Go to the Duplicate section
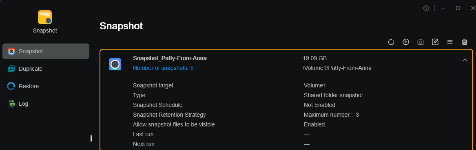476x150 pixels. (46, 69)
